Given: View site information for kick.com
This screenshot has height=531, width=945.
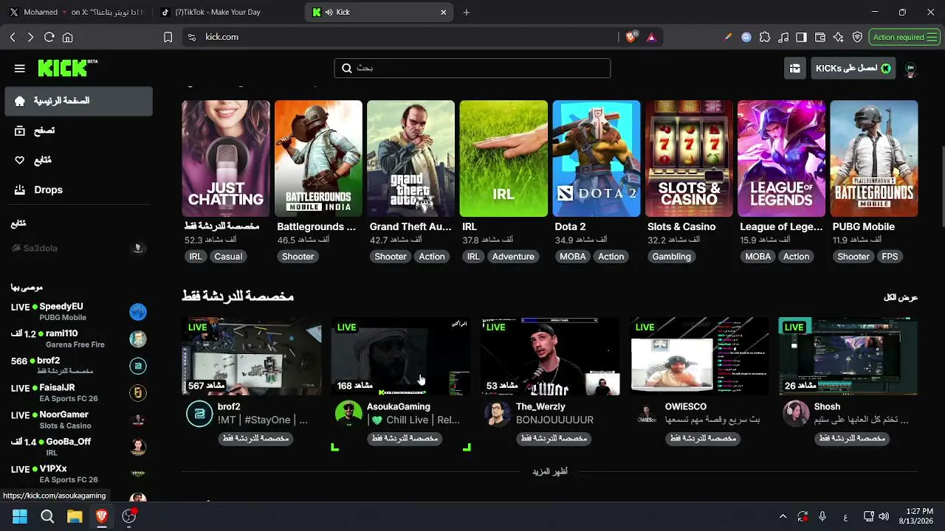Looking at the screenshot, I should (x=192, y=37).
